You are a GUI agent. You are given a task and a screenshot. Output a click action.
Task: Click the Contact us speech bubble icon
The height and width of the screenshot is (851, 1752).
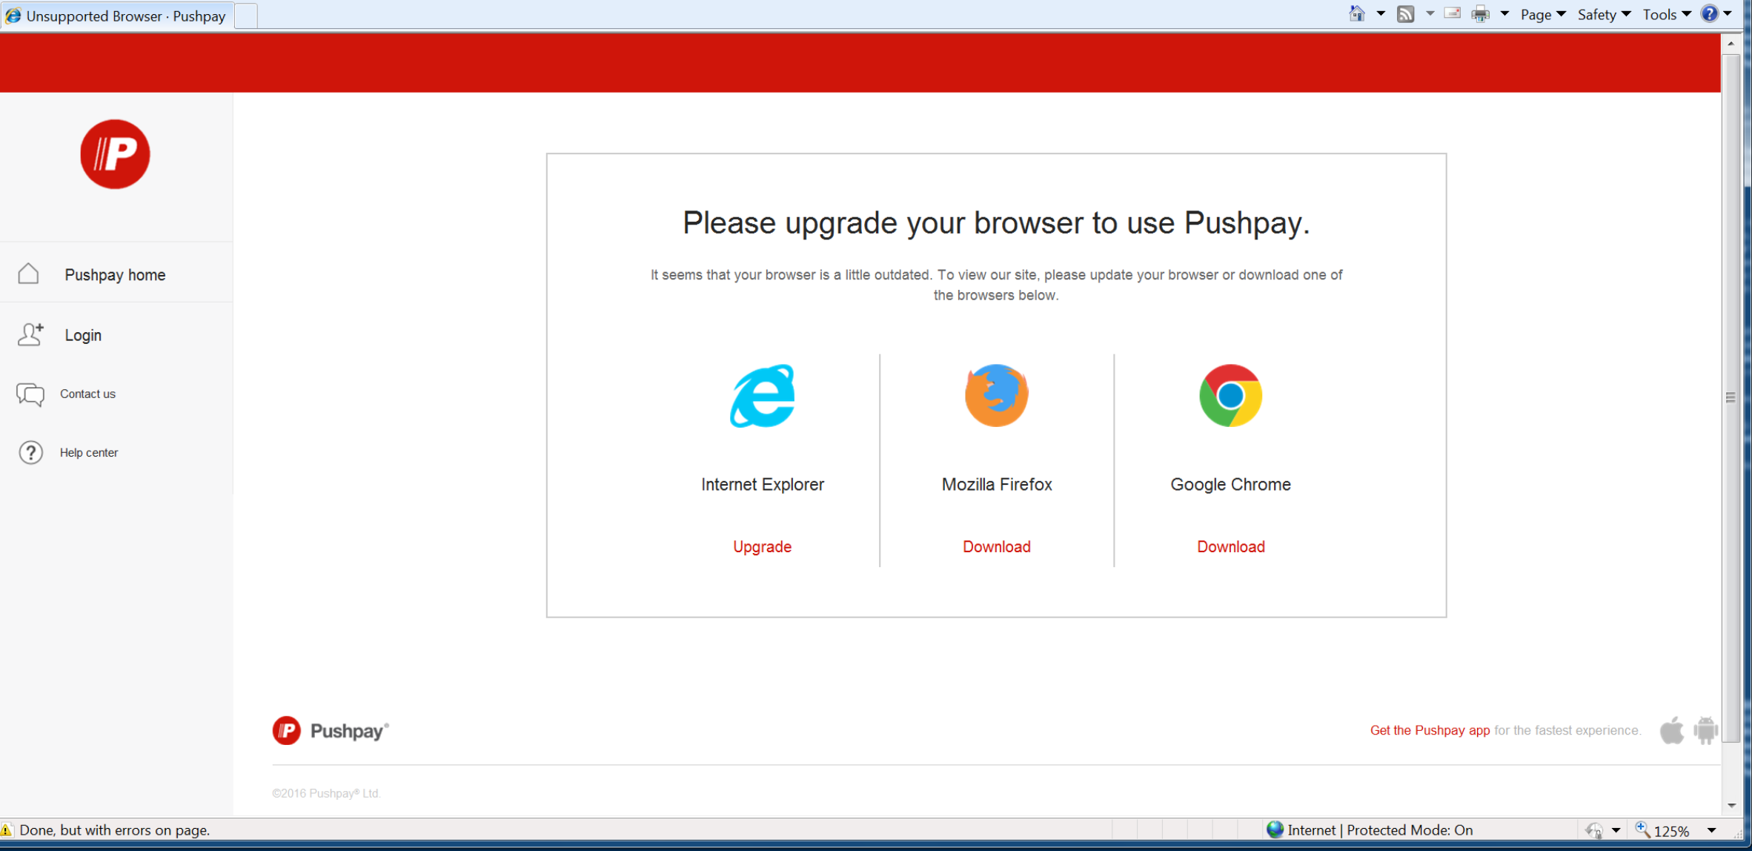(x=30, y=394)
